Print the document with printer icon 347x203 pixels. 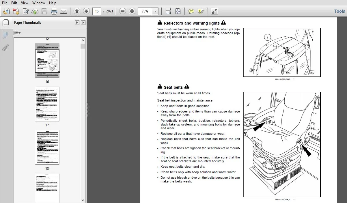[54, 11]
